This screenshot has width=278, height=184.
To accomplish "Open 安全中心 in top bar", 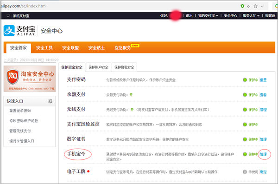I will point(230,16).
